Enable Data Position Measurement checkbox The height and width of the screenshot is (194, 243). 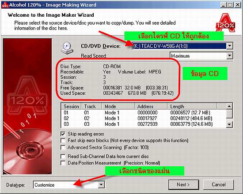point(63,163)
